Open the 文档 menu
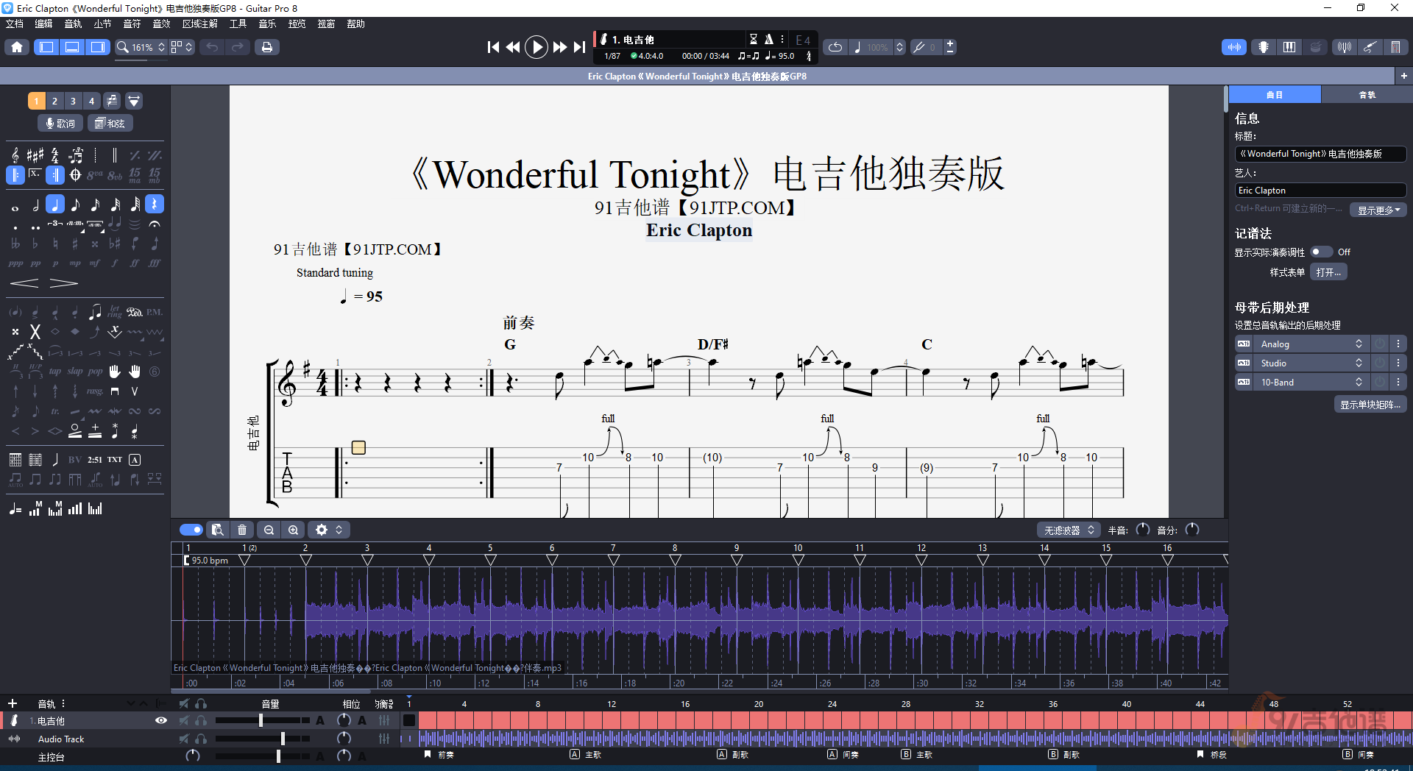The width and height of the screenshot is (1413, 771). coord(15,24)
